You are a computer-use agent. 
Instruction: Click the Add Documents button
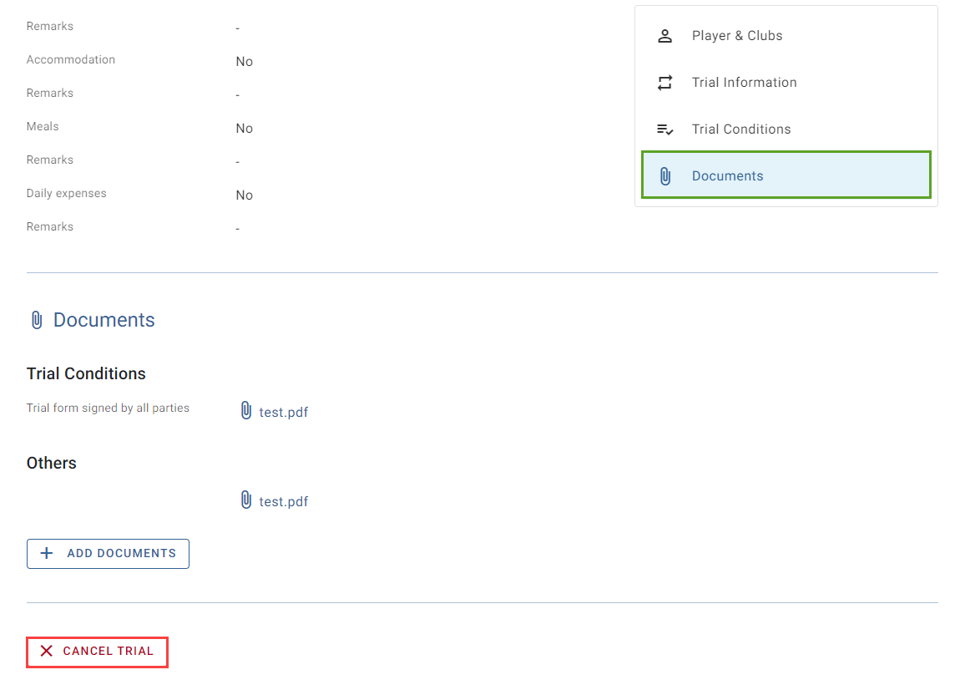coord(108,554)
